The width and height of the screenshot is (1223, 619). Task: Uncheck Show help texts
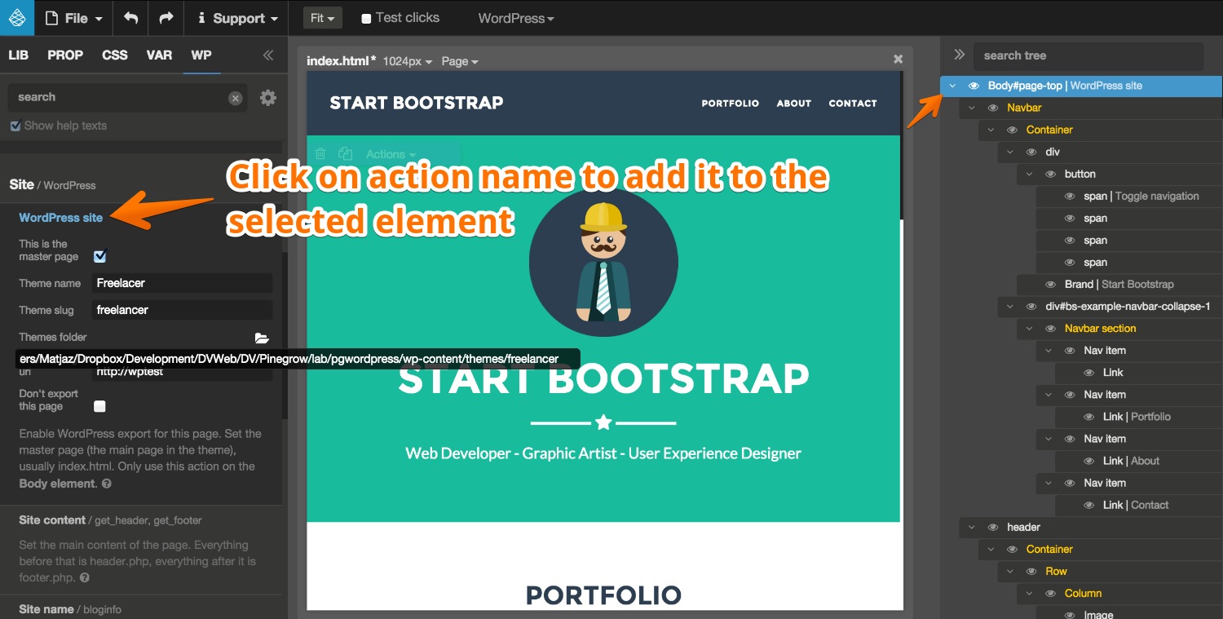point(15,126)
